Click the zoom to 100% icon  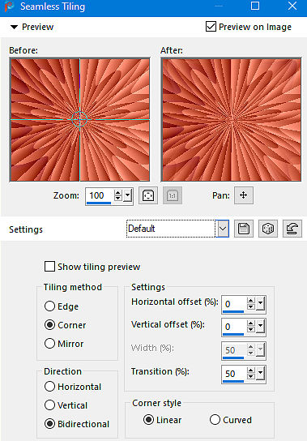[173, 195]
